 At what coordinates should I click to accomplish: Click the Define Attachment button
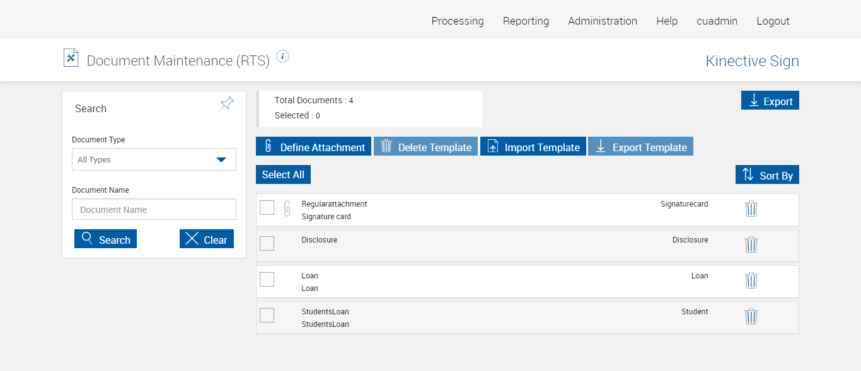click(313, 147)
